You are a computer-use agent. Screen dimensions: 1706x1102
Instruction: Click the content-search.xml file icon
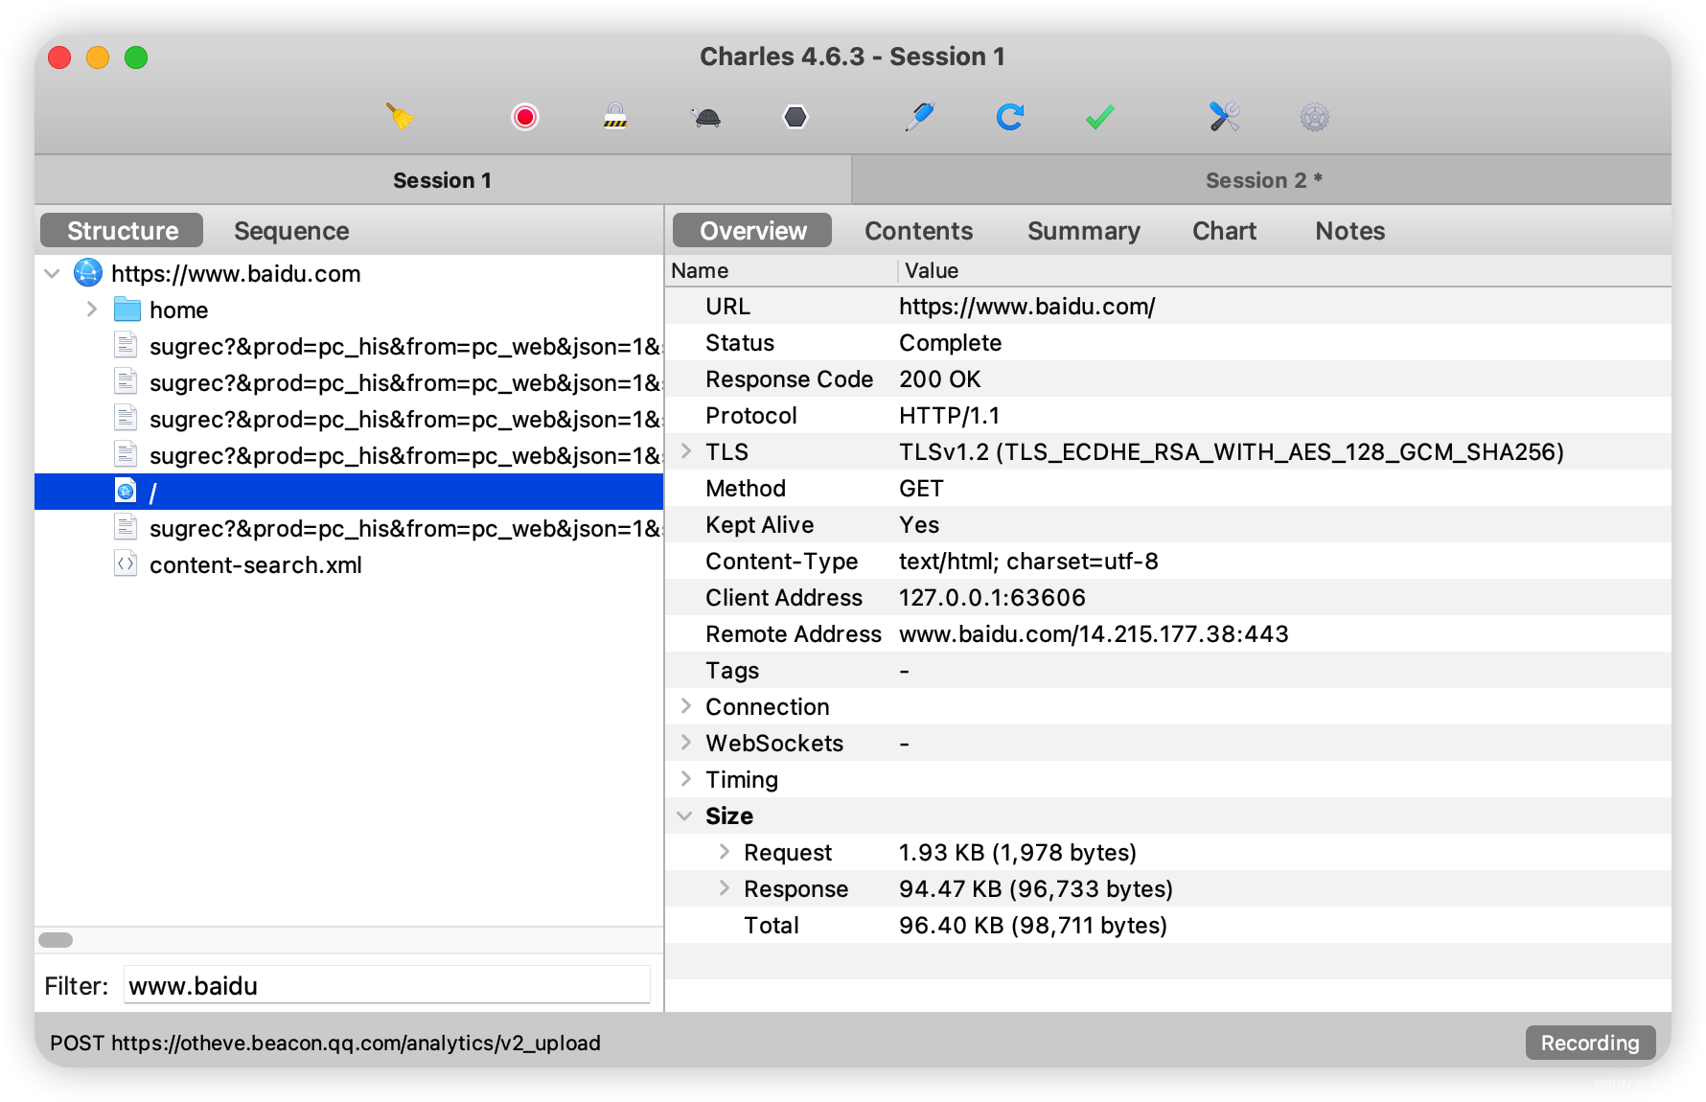tap(126, 564)
